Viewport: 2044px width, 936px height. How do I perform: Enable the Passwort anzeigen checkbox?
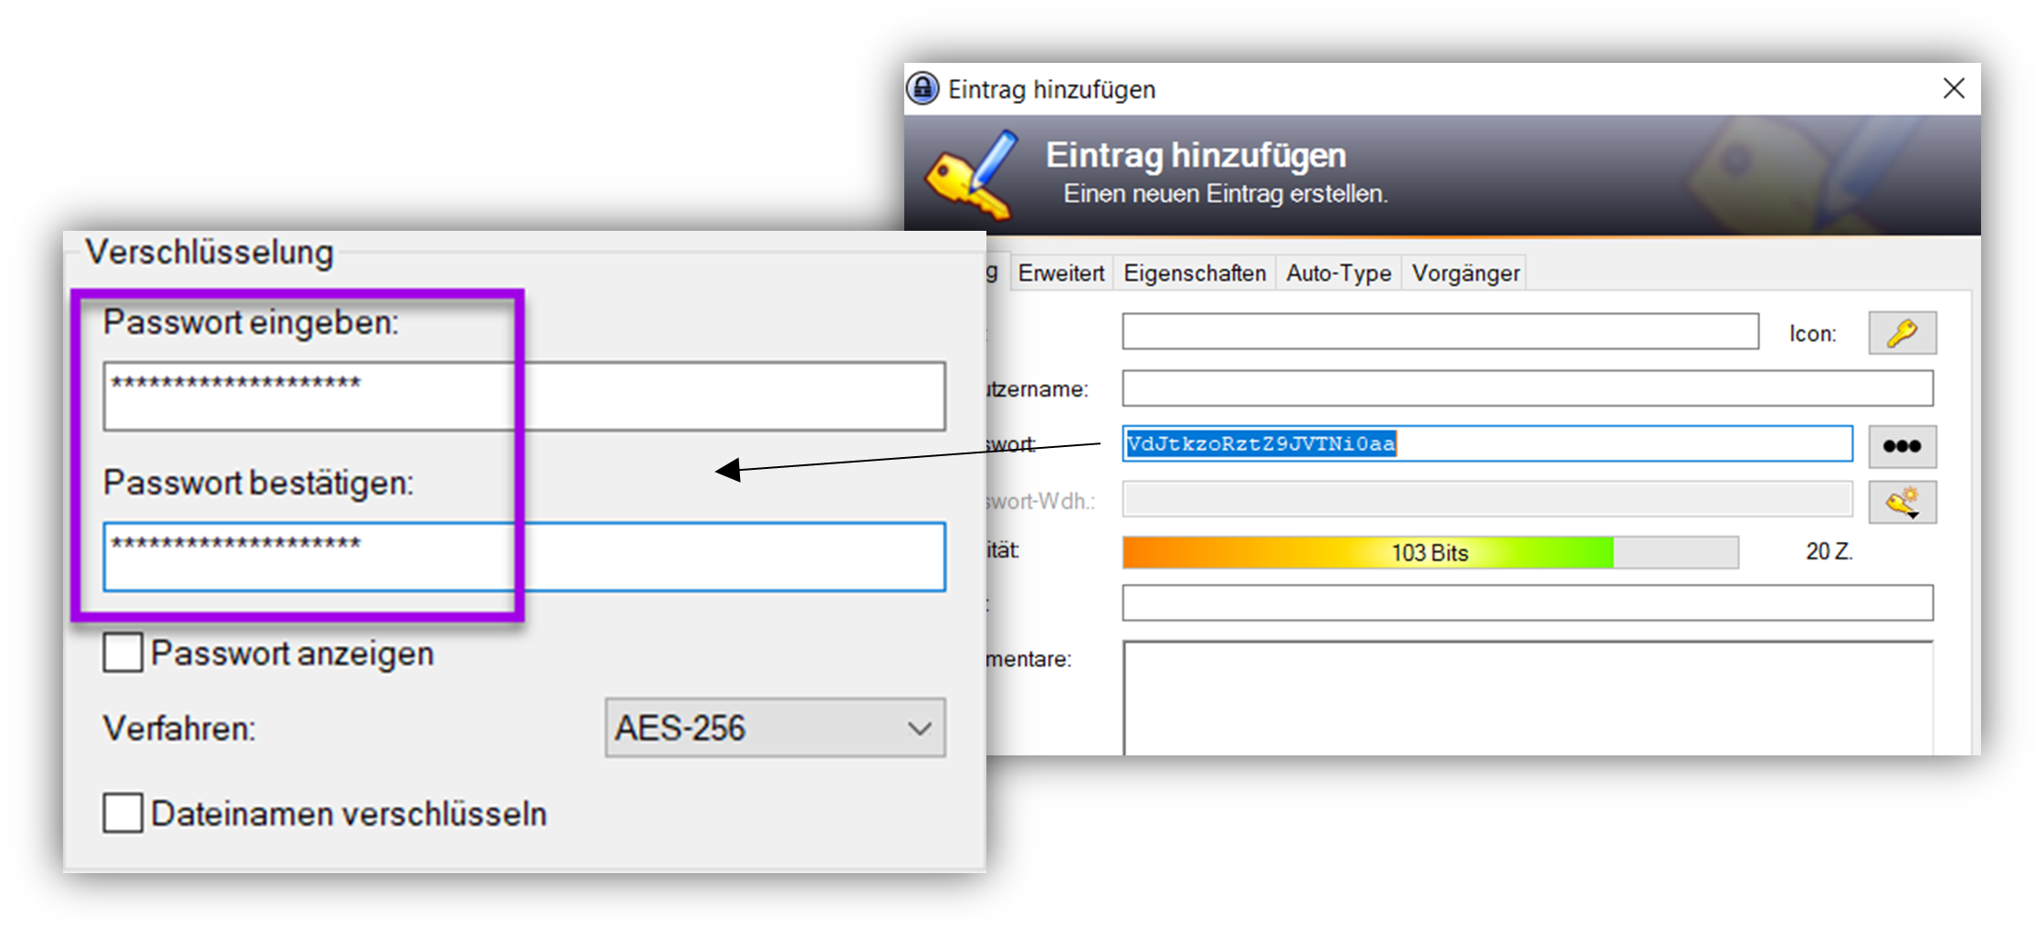pyautogui.click(x=123, y=653)
